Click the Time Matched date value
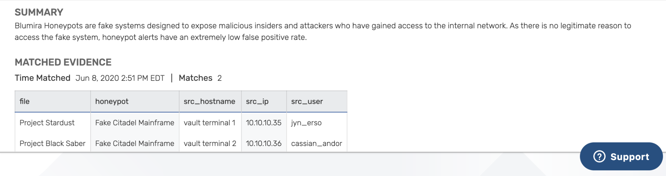Image resolution: width=666 pixels, height=176 pixels. [120, 78]
